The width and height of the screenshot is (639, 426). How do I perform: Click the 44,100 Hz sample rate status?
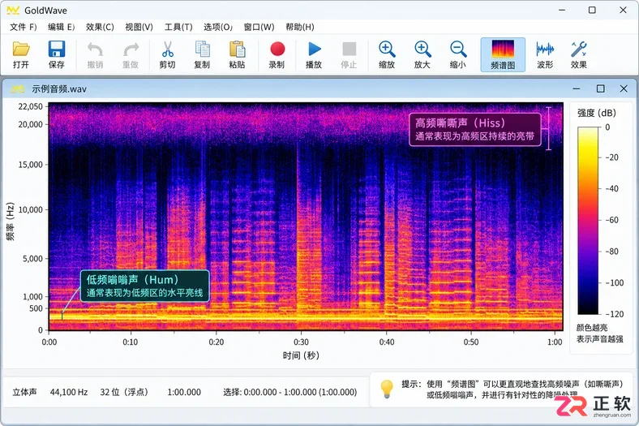point(69,392)
